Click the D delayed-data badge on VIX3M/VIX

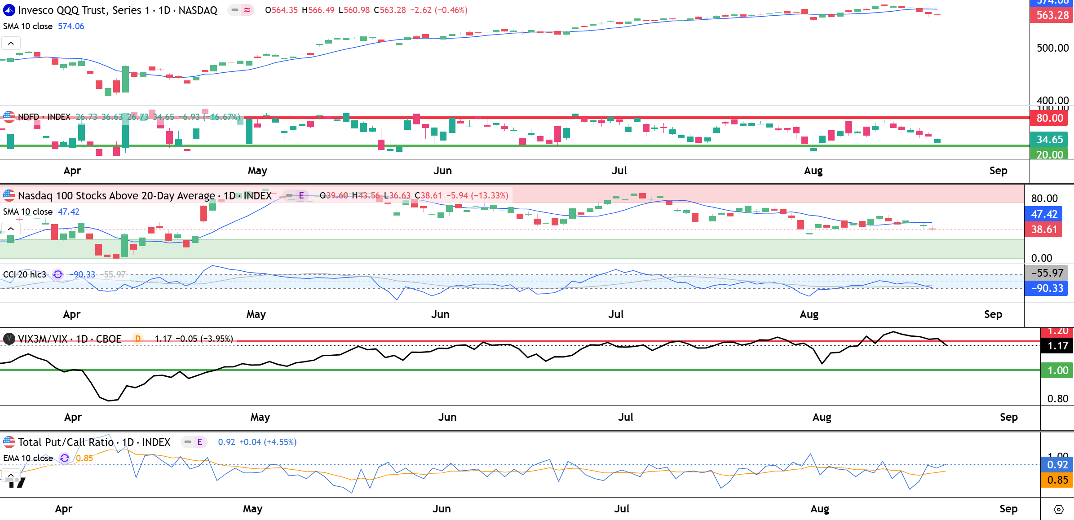(138, 339)
